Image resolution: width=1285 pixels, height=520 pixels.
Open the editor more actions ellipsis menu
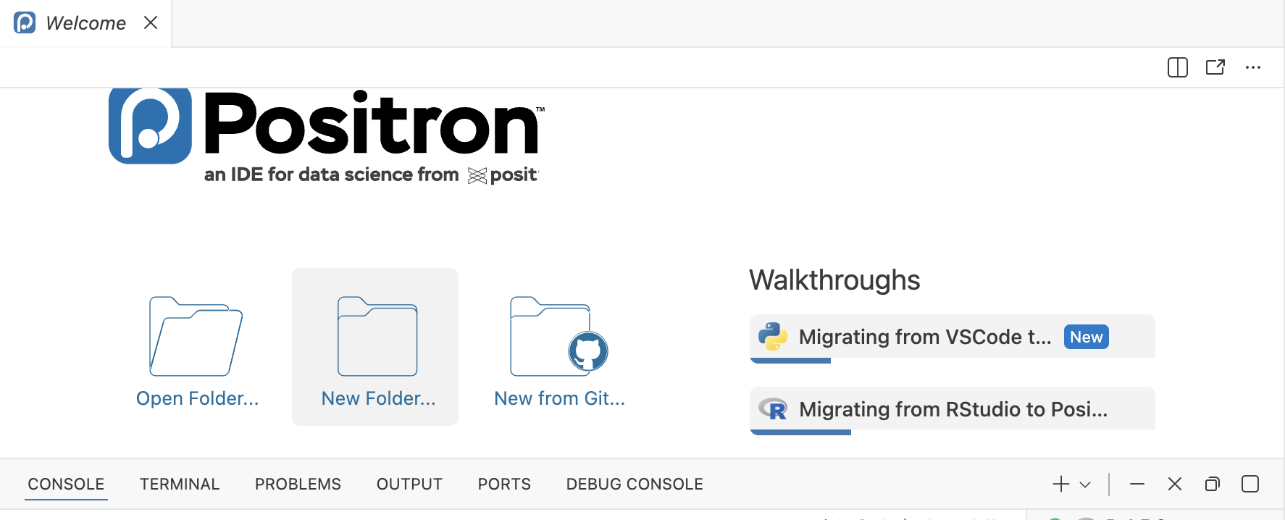point(1252,67)
